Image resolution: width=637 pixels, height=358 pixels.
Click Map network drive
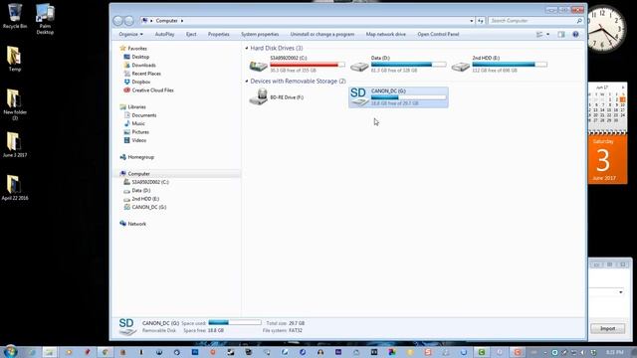385,35
